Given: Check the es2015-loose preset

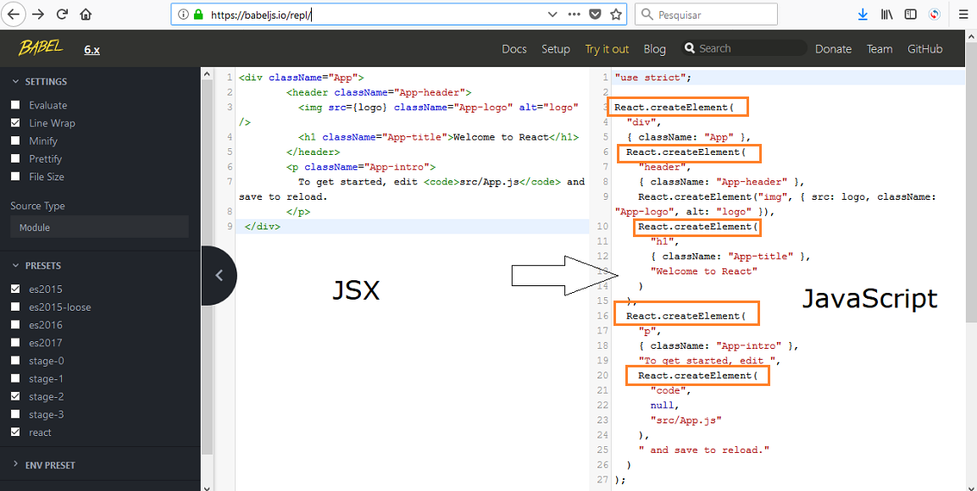Looking at the screenshot, I should [x=15, y=306].
